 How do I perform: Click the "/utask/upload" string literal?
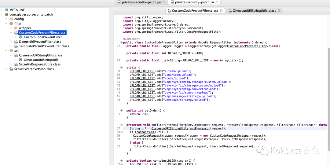point(175,71)
